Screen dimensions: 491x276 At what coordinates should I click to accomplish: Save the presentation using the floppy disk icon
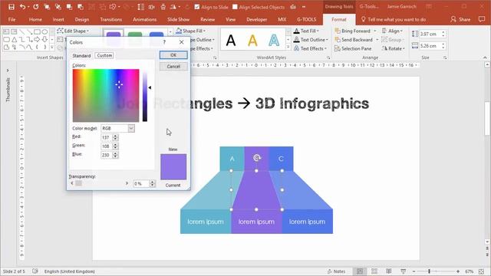tap(12, 7)
